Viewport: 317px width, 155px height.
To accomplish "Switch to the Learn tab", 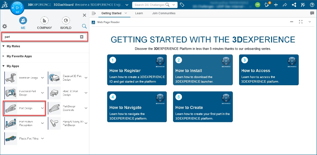I will [x=139, y=13].
